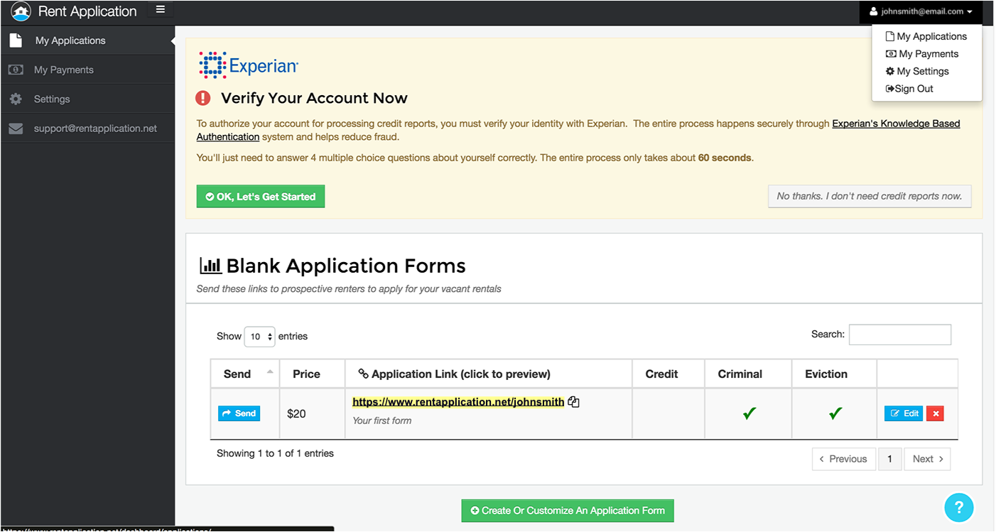
Task: Toggle the hamburger sidebar menu icon
Action: click(x=161, y=10)
